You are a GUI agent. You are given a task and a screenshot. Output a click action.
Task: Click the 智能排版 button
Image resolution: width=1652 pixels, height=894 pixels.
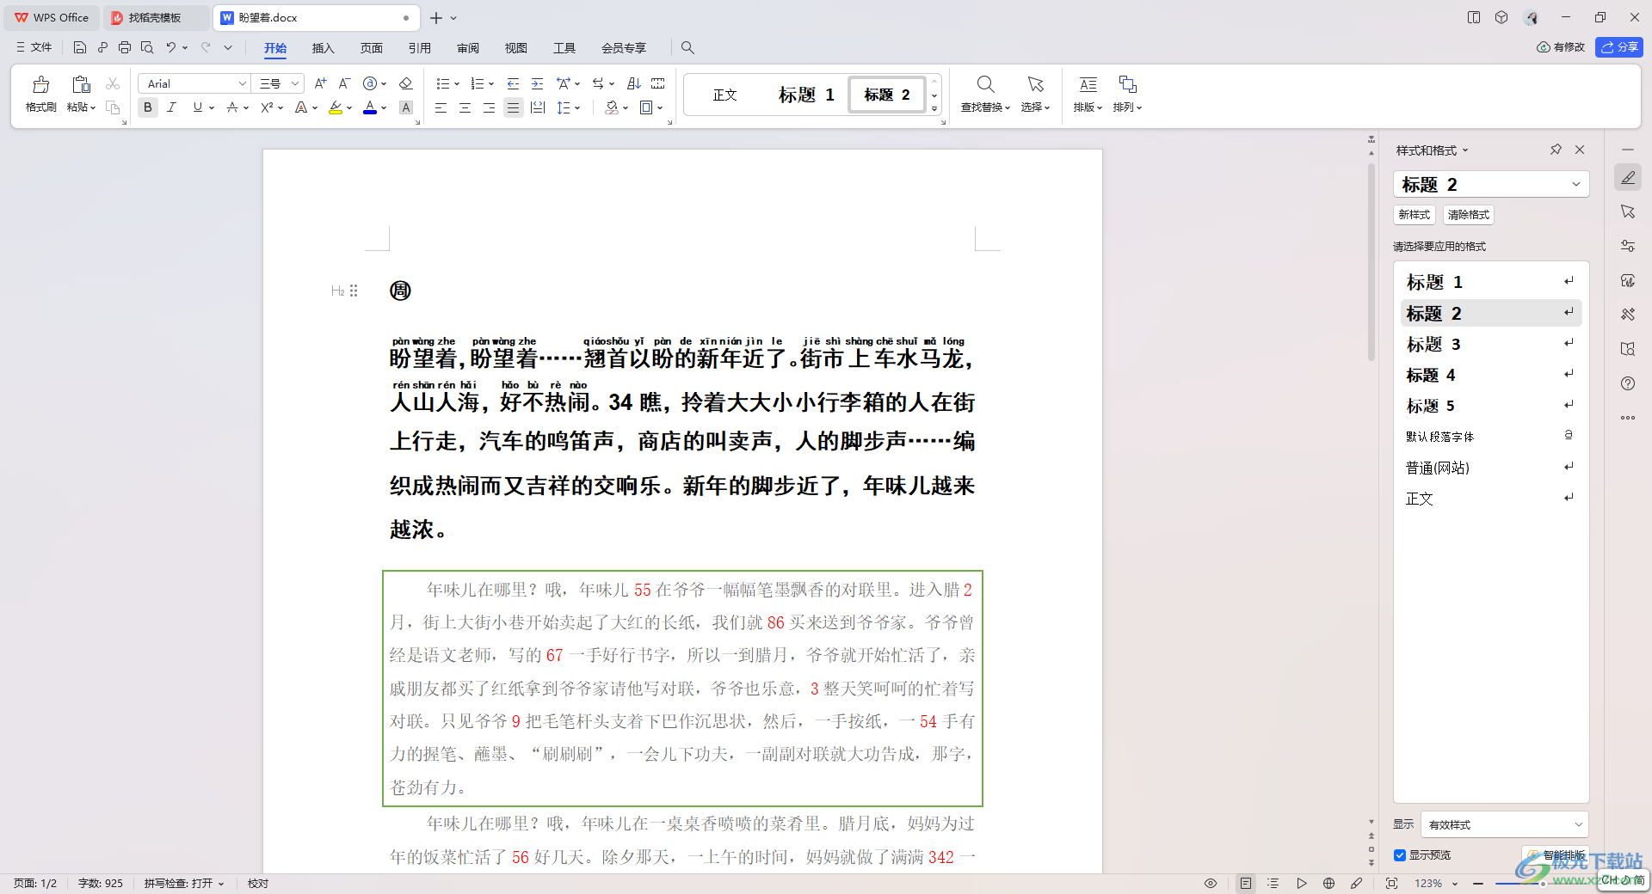click(x=1557, y=855)
